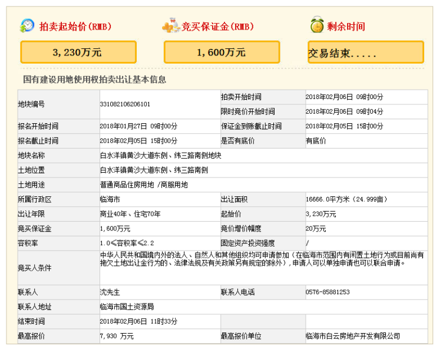Viewport: 436px width, 346px height.
Task: Click area value 16666.0平方米（24.999亩）
Action: click(346, 199)
